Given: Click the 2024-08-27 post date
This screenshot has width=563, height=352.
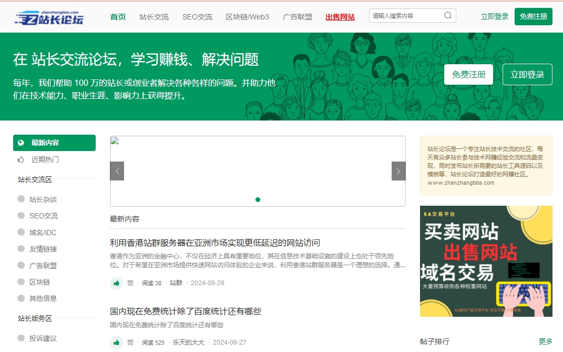Looking at the screenshot, I should pyautogui.click(x=230, y=343).
